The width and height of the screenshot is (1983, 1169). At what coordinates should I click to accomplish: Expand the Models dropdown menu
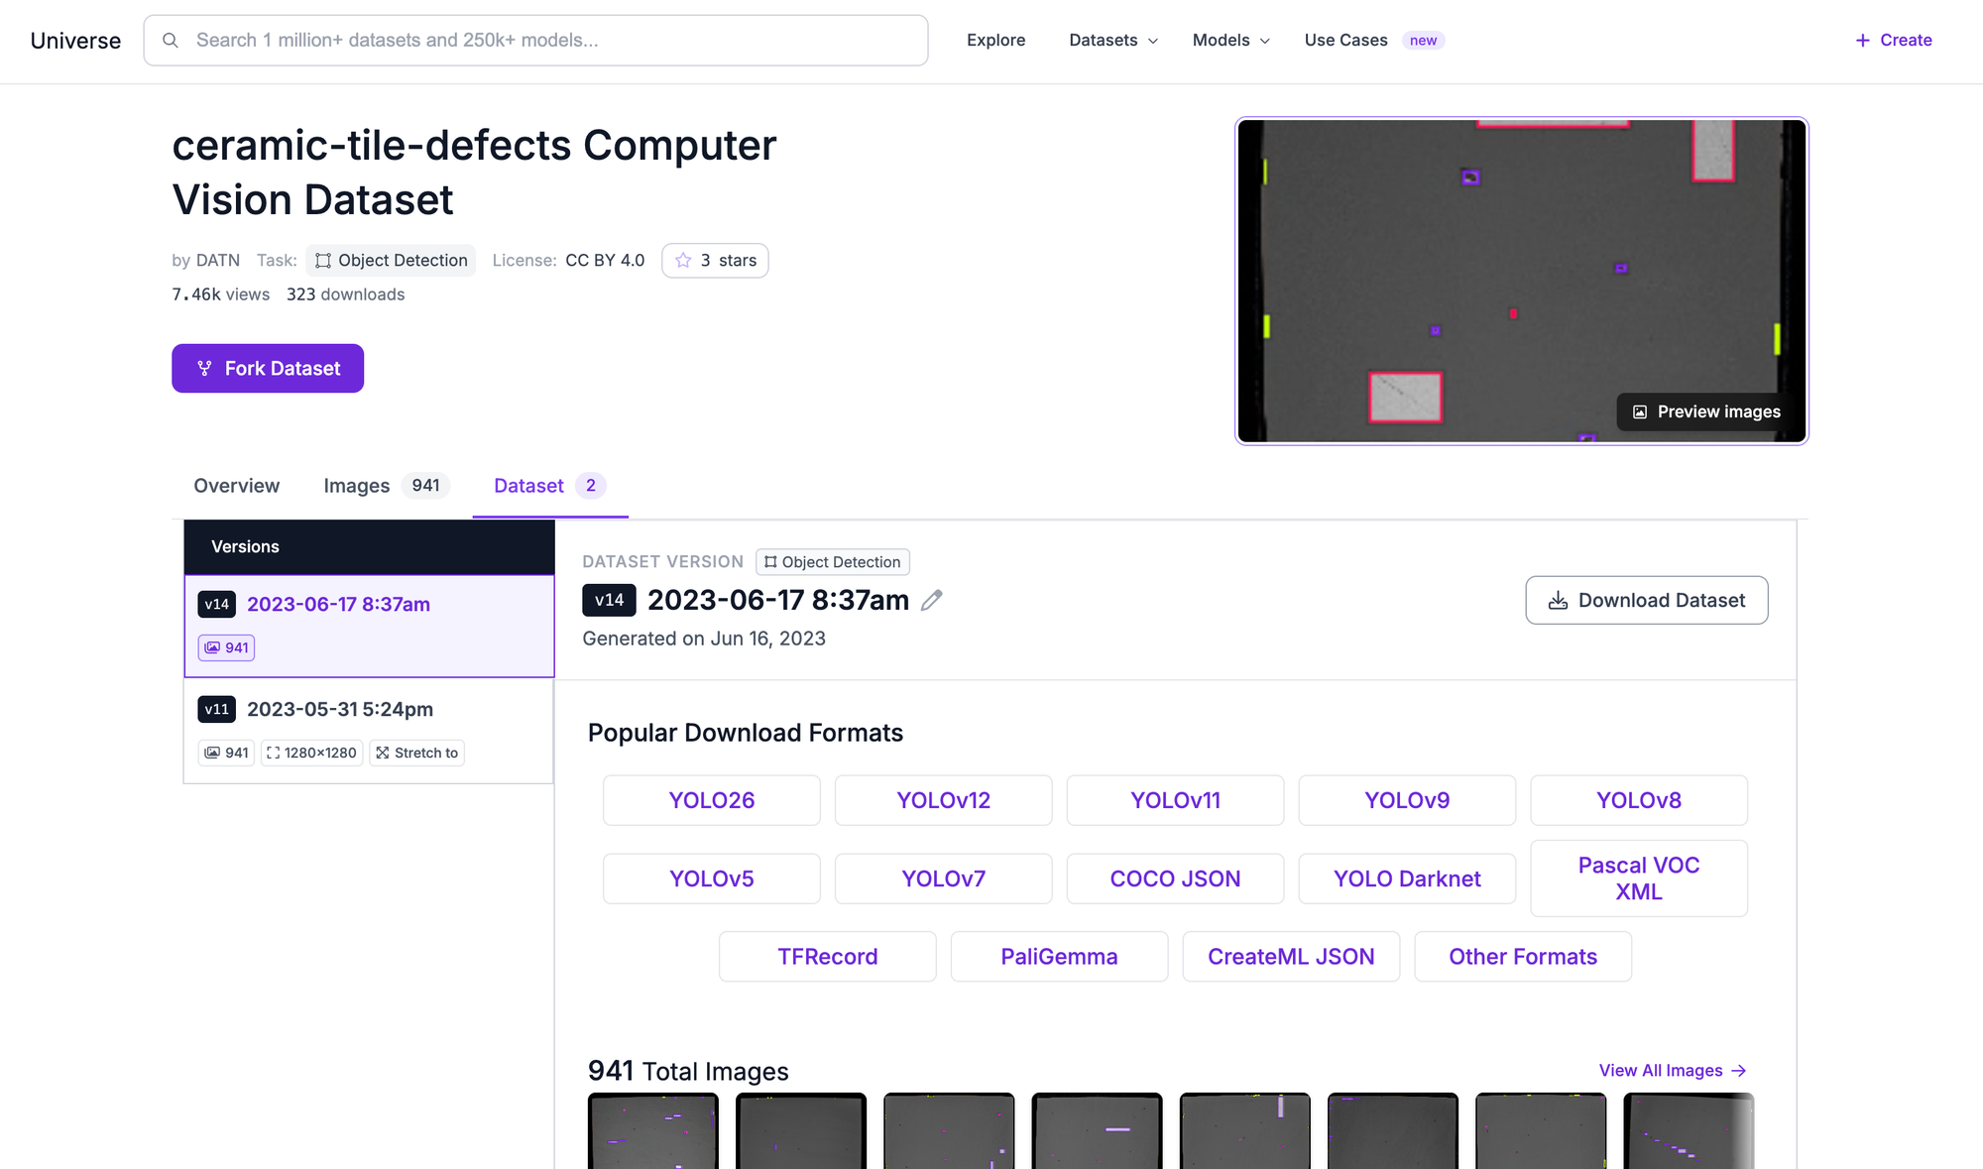1230,41
